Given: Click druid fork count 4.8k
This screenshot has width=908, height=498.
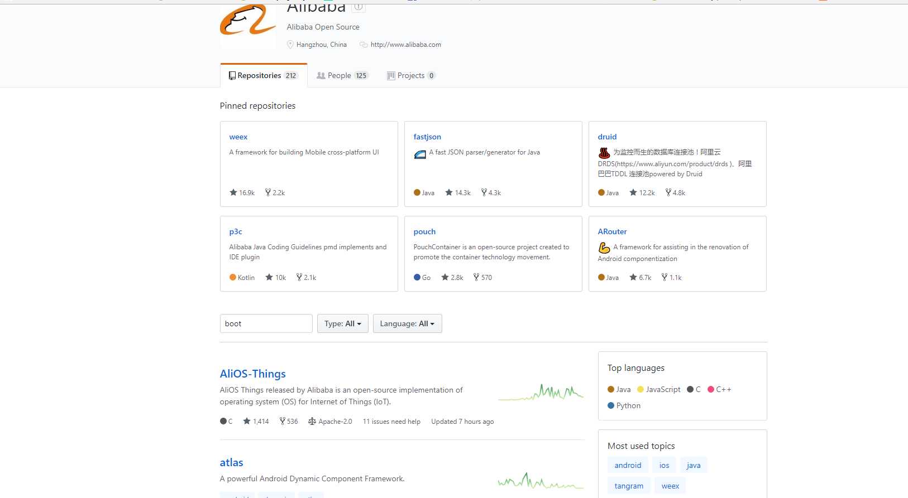Looking at the screenshot, I should [x=675, y=192].
